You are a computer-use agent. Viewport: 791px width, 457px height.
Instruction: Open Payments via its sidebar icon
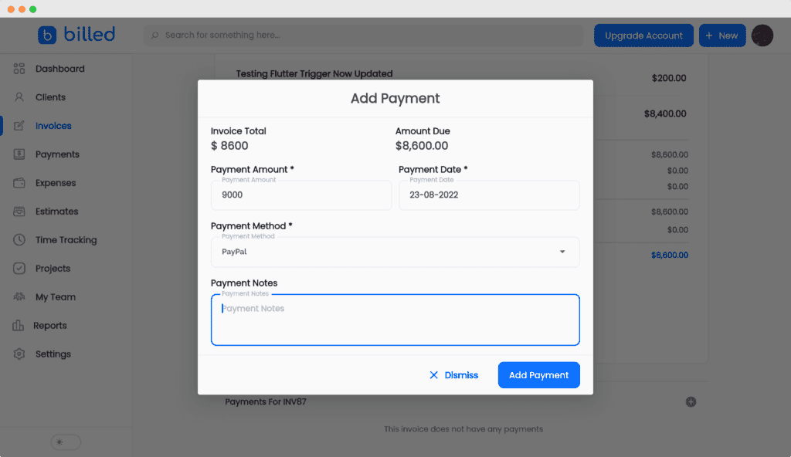click(19, 154)
